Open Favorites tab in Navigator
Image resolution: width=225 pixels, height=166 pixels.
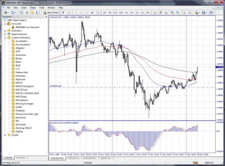click(21, 157)
